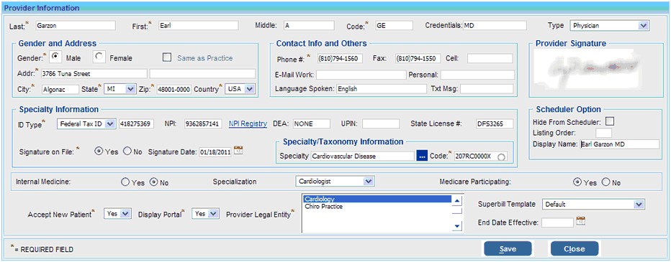Image resolution: width=671 pixels, height=262 pixels.
Task: Click the City field showing Algonac
Action: [60, 89]
